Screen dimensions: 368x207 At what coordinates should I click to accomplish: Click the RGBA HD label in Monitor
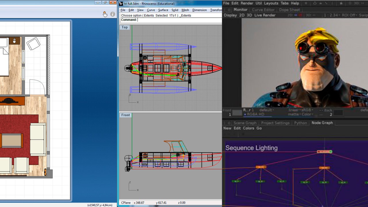[x=255, y=114]
